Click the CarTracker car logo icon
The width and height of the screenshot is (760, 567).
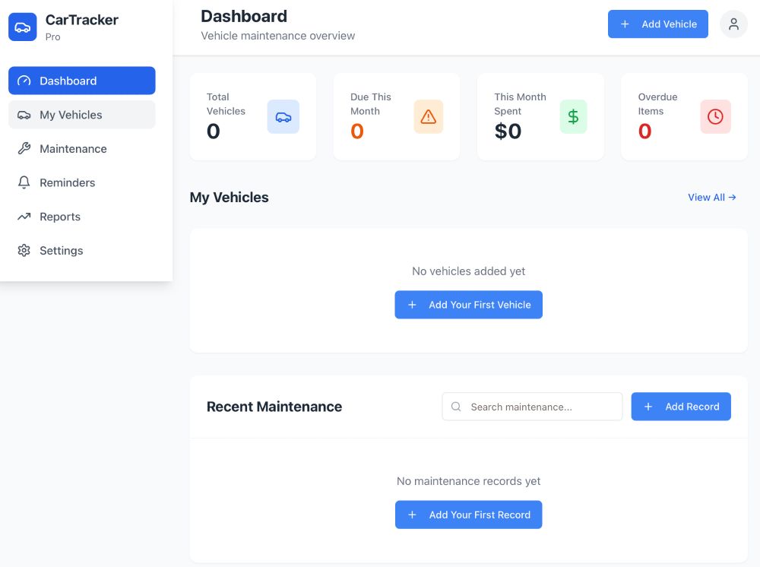[x=23, y=27]
